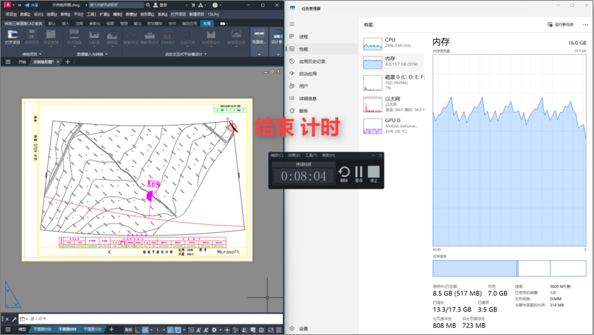Screen dimensions: 594x335
Task: Expand 动态交互式平纵横设计 panel dropdown
Action: [185, 54]
